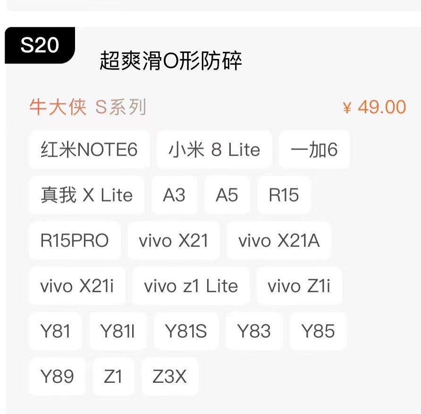The height and width of the screenshot is (414, 421).
Task: Tap the 一加6 model chip
Action: click(314, 150)
